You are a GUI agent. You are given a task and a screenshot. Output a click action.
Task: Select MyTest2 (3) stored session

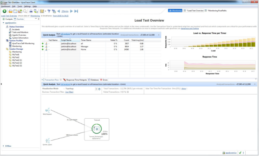[x=17, y=66]
